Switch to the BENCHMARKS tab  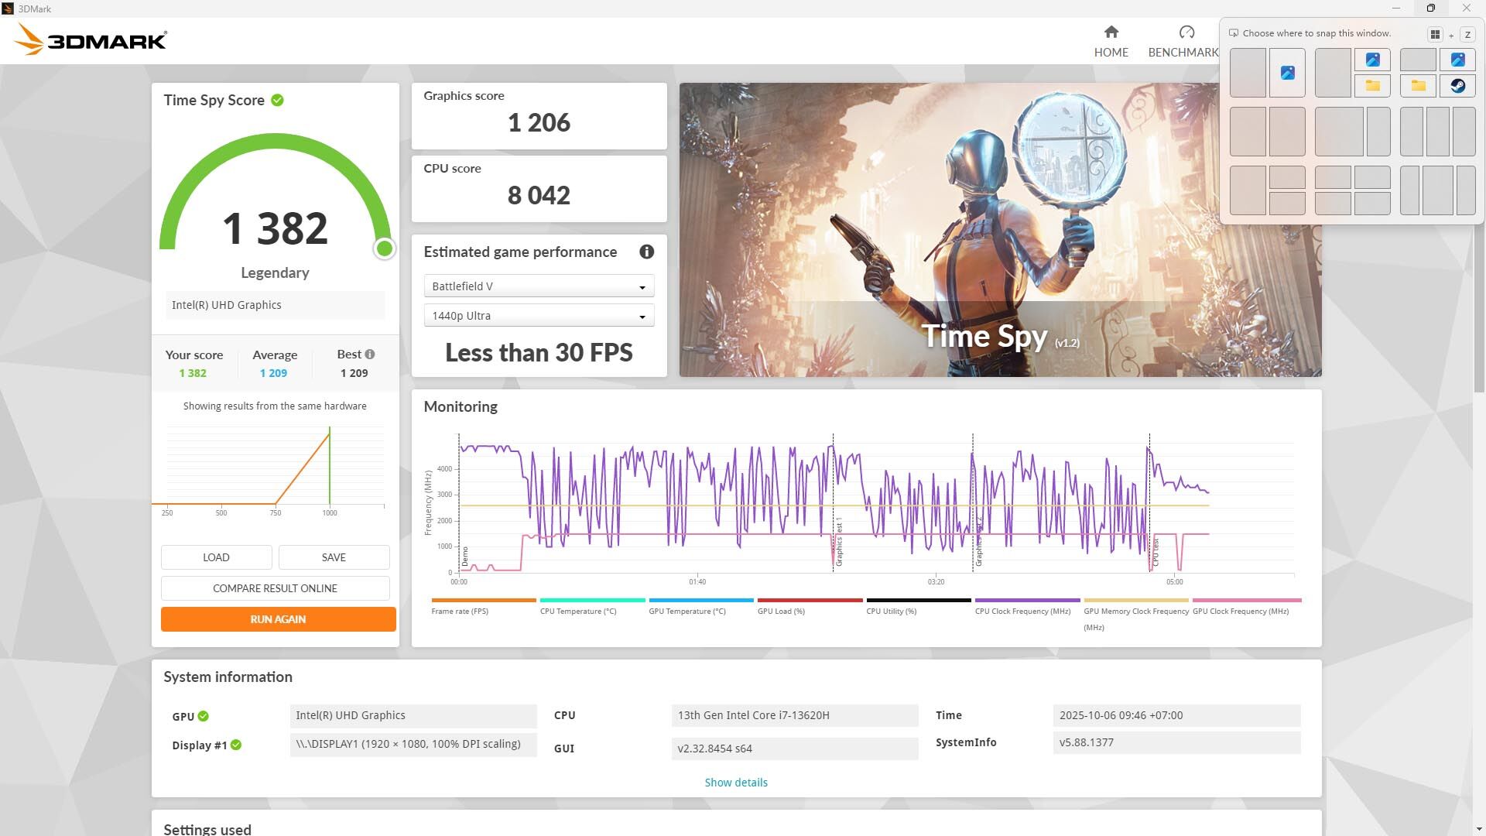[x=1186, y=39]
